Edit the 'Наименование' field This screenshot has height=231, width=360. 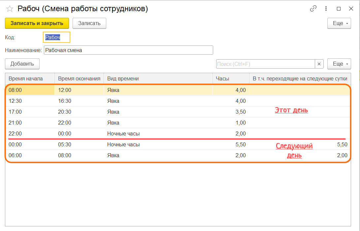tap(128, 50)
